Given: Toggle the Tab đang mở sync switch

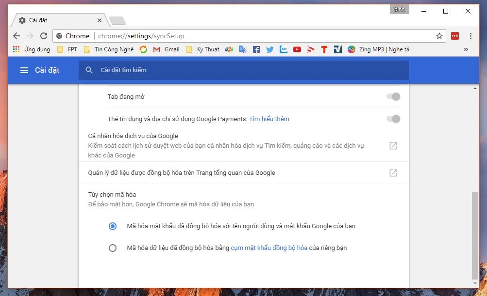Looking at the screenshot, I should click(393, 97).
